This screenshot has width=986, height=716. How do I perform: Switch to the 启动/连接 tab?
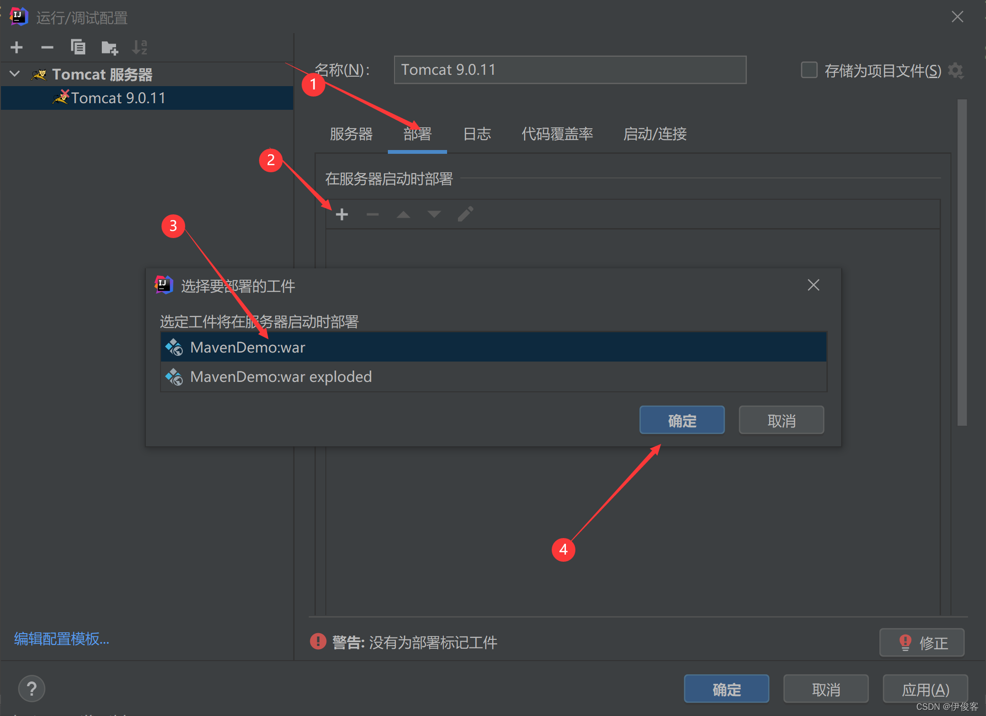[x=655, y=134]
